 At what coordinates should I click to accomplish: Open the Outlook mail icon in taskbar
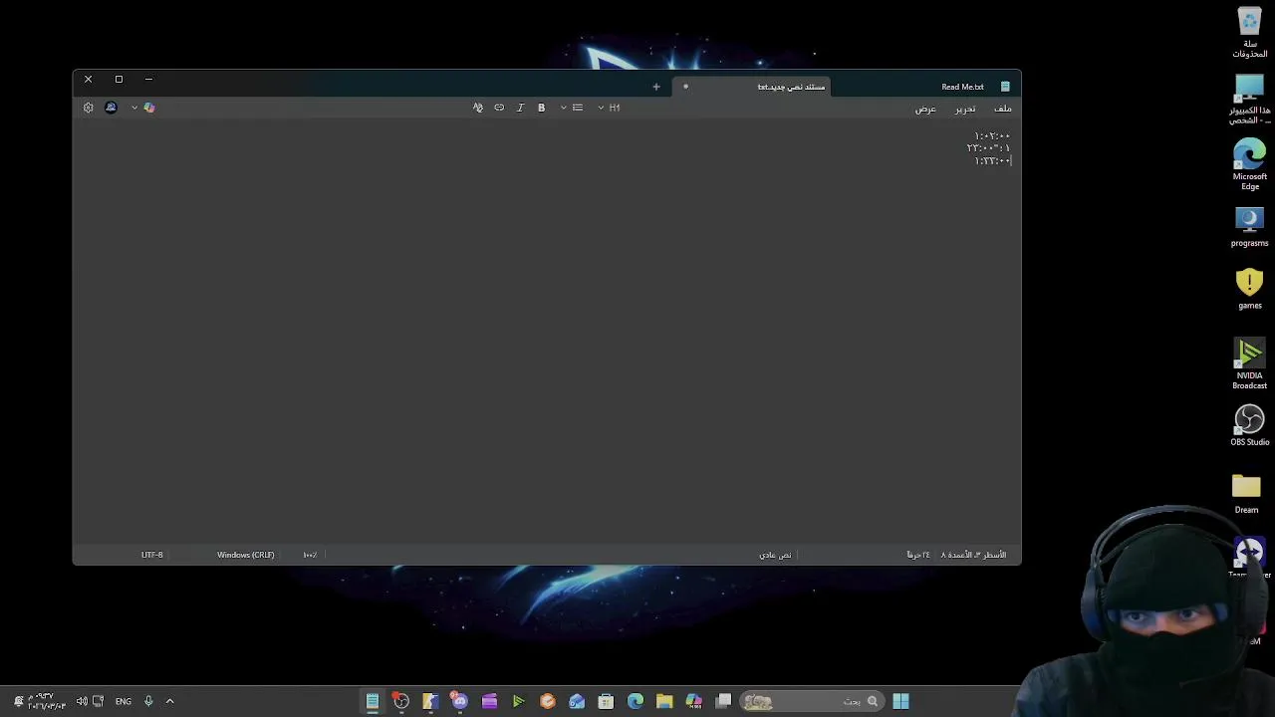(x=577, y=701)
